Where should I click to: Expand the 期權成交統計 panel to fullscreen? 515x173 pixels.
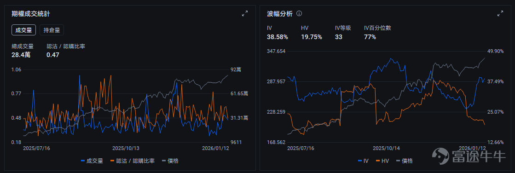(x=245, y=13)
